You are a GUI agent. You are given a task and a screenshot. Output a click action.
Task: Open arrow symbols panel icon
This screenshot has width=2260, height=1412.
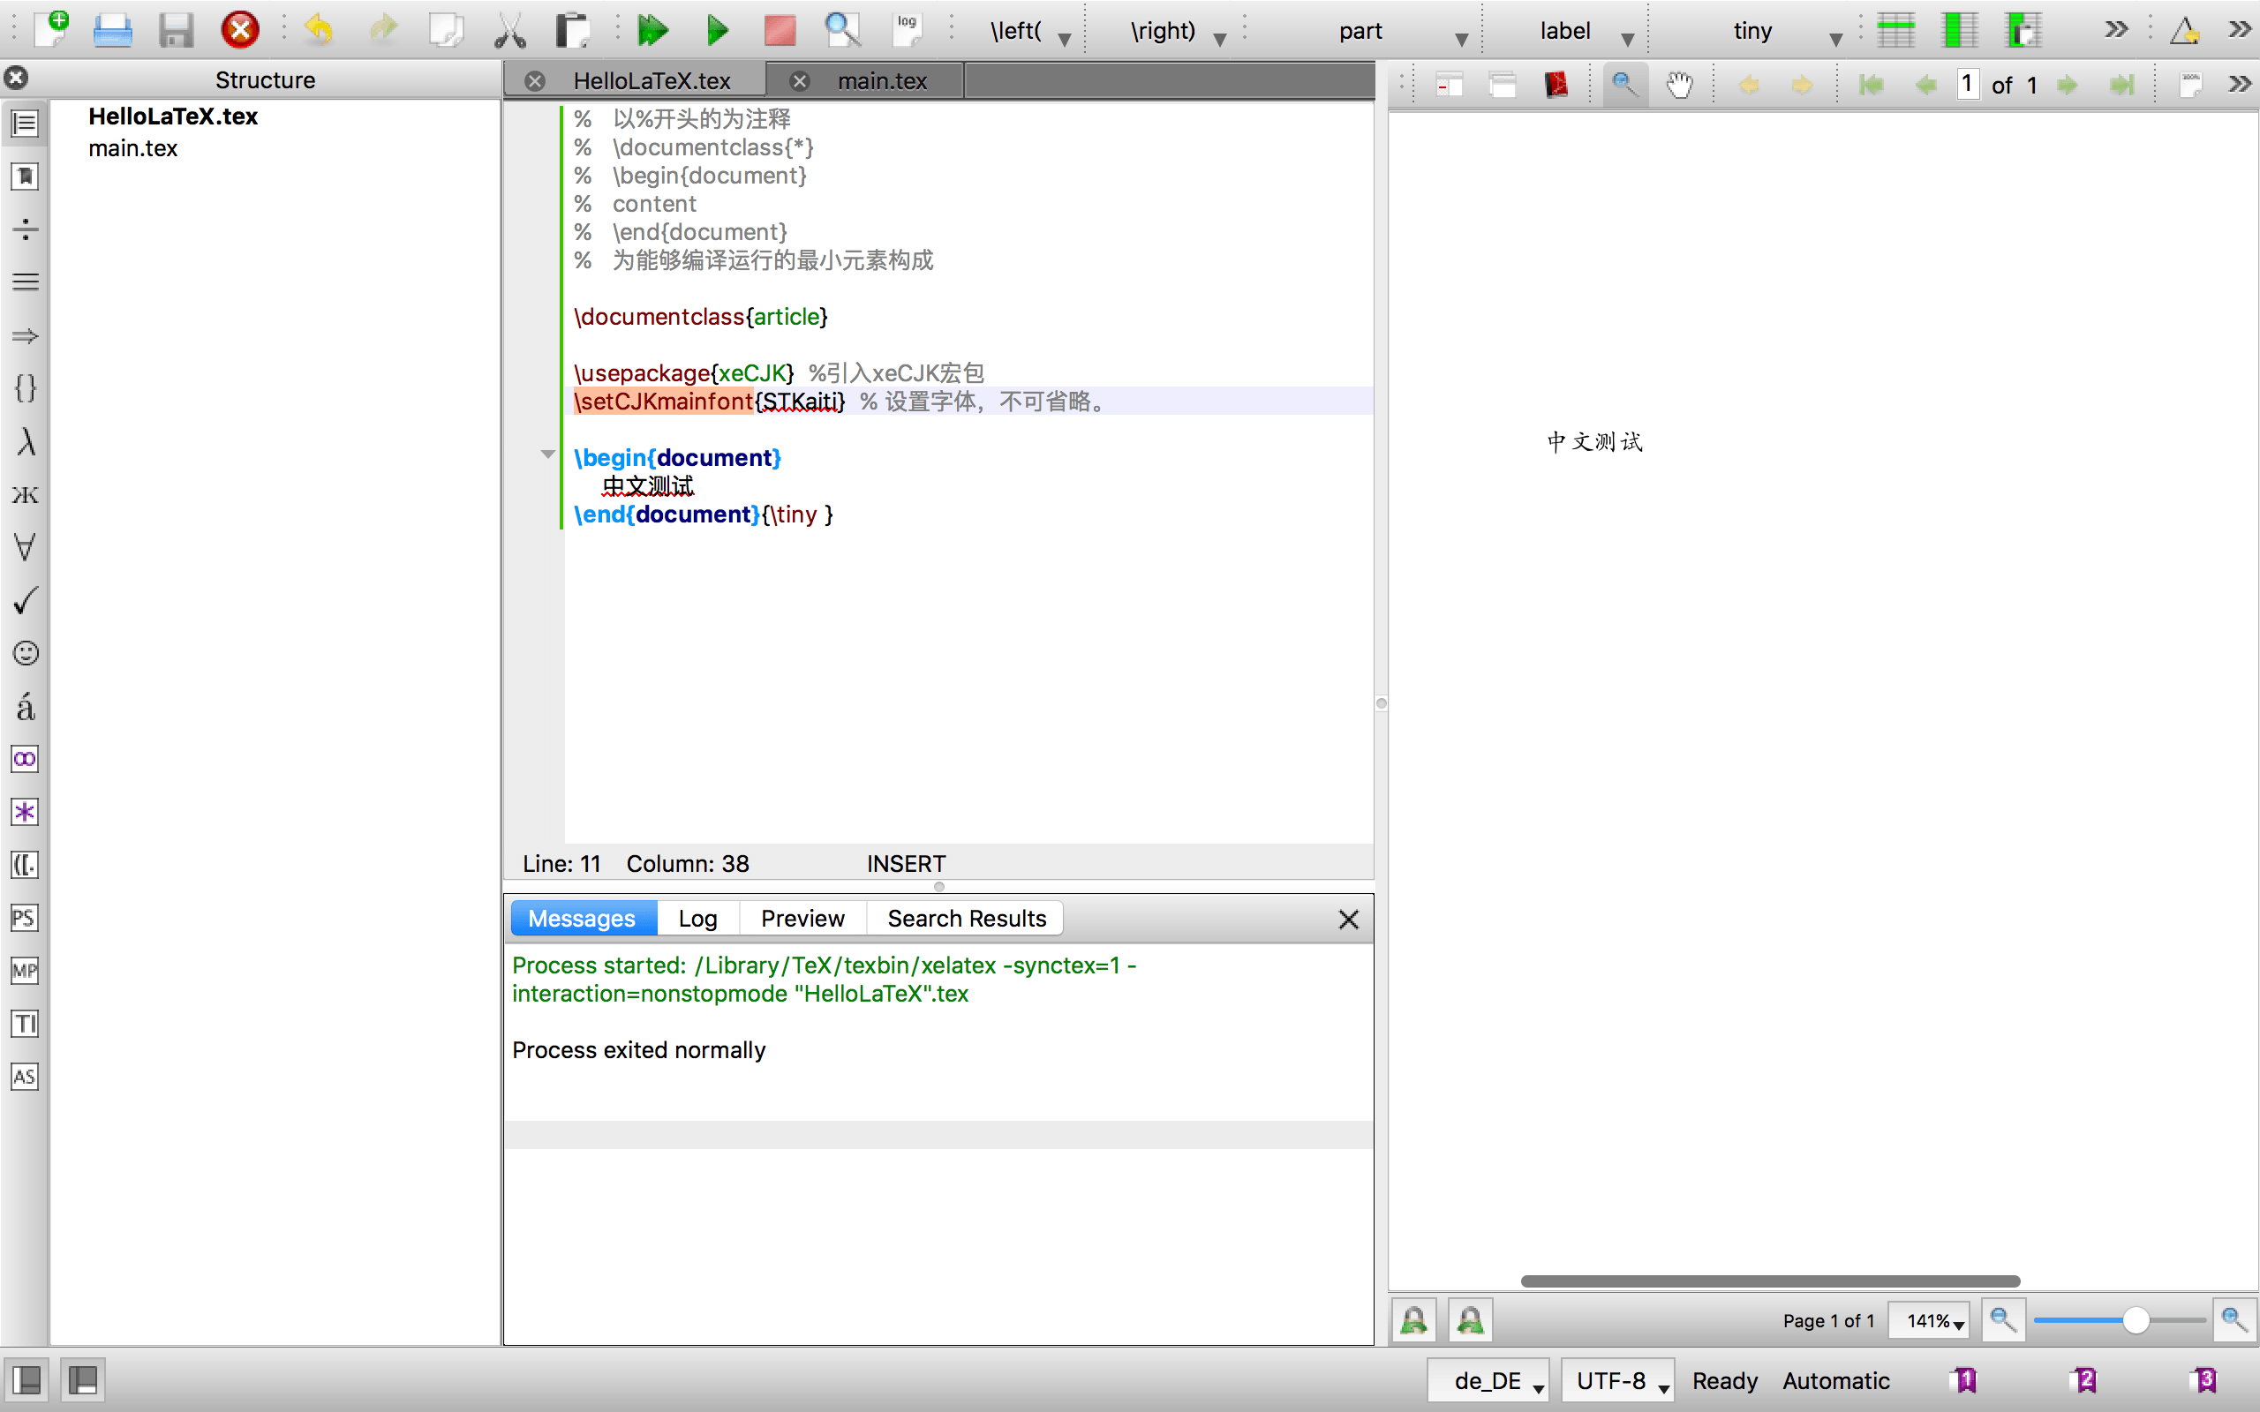pos(26,335)
